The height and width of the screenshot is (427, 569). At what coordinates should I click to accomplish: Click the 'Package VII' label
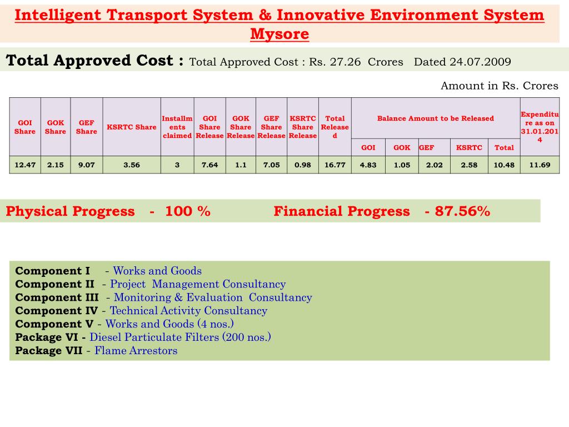point(49,351)
